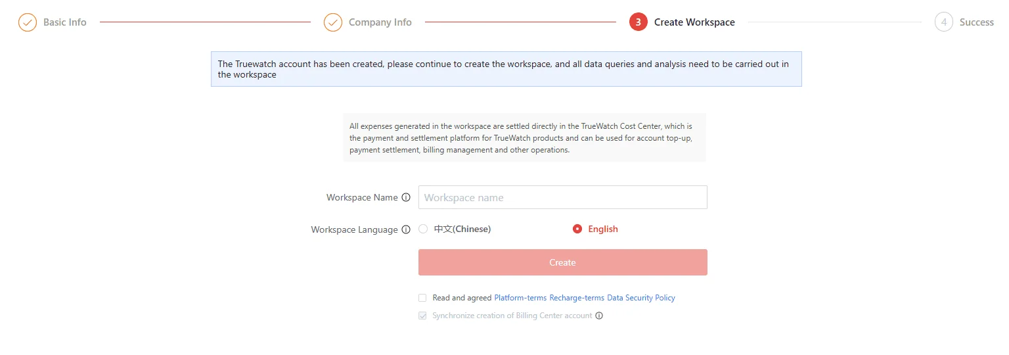1009x355 pixels.
Task: Open the Workspace Name info tooltip icon
Action: click(406, 197)
